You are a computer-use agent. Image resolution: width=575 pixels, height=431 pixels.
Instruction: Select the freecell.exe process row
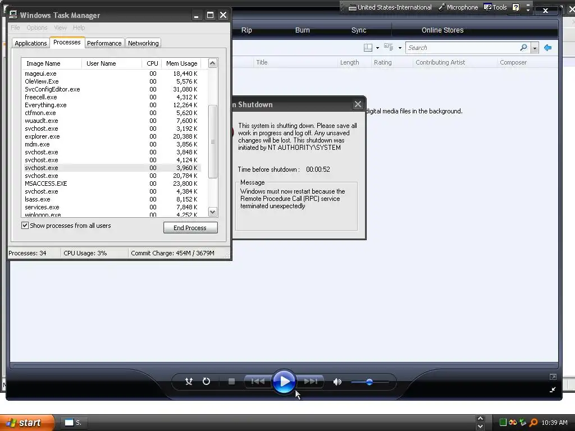pyautogui.click(x=111, y=97)
